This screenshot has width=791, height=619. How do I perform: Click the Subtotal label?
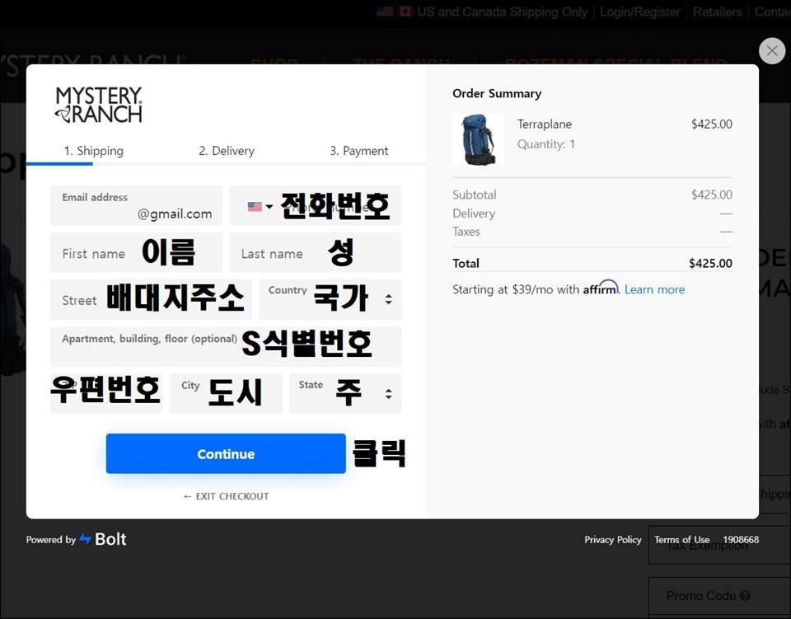click(475, 195)
